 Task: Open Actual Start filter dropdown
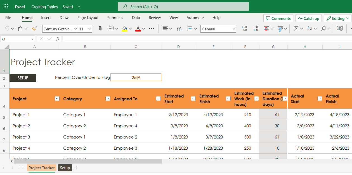point(320,99)
